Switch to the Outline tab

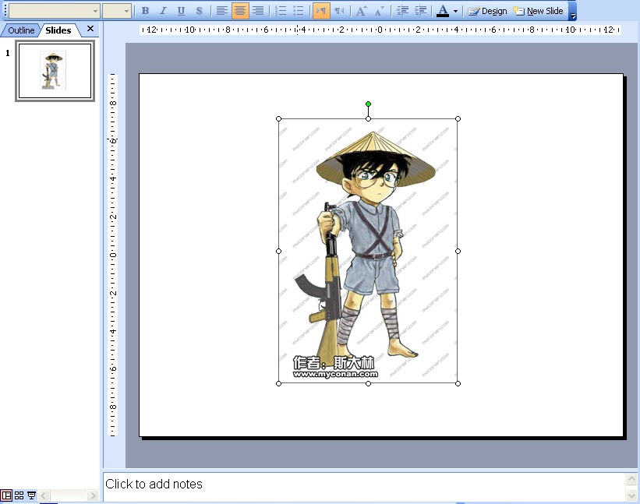click(x=21, y=30)
